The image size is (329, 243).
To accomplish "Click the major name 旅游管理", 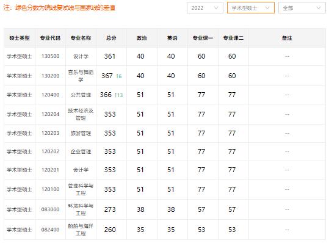I will click(x=81, y=133).
